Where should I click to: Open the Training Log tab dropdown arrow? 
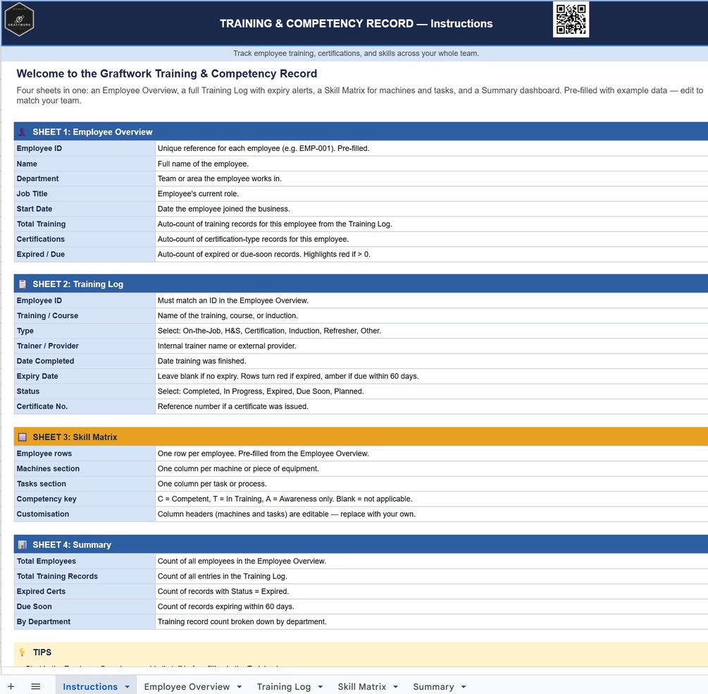(x=321, y=687)
